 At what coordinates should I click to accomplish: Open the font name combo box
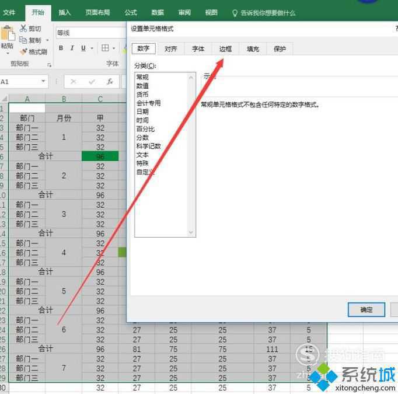tap(91, 33)
